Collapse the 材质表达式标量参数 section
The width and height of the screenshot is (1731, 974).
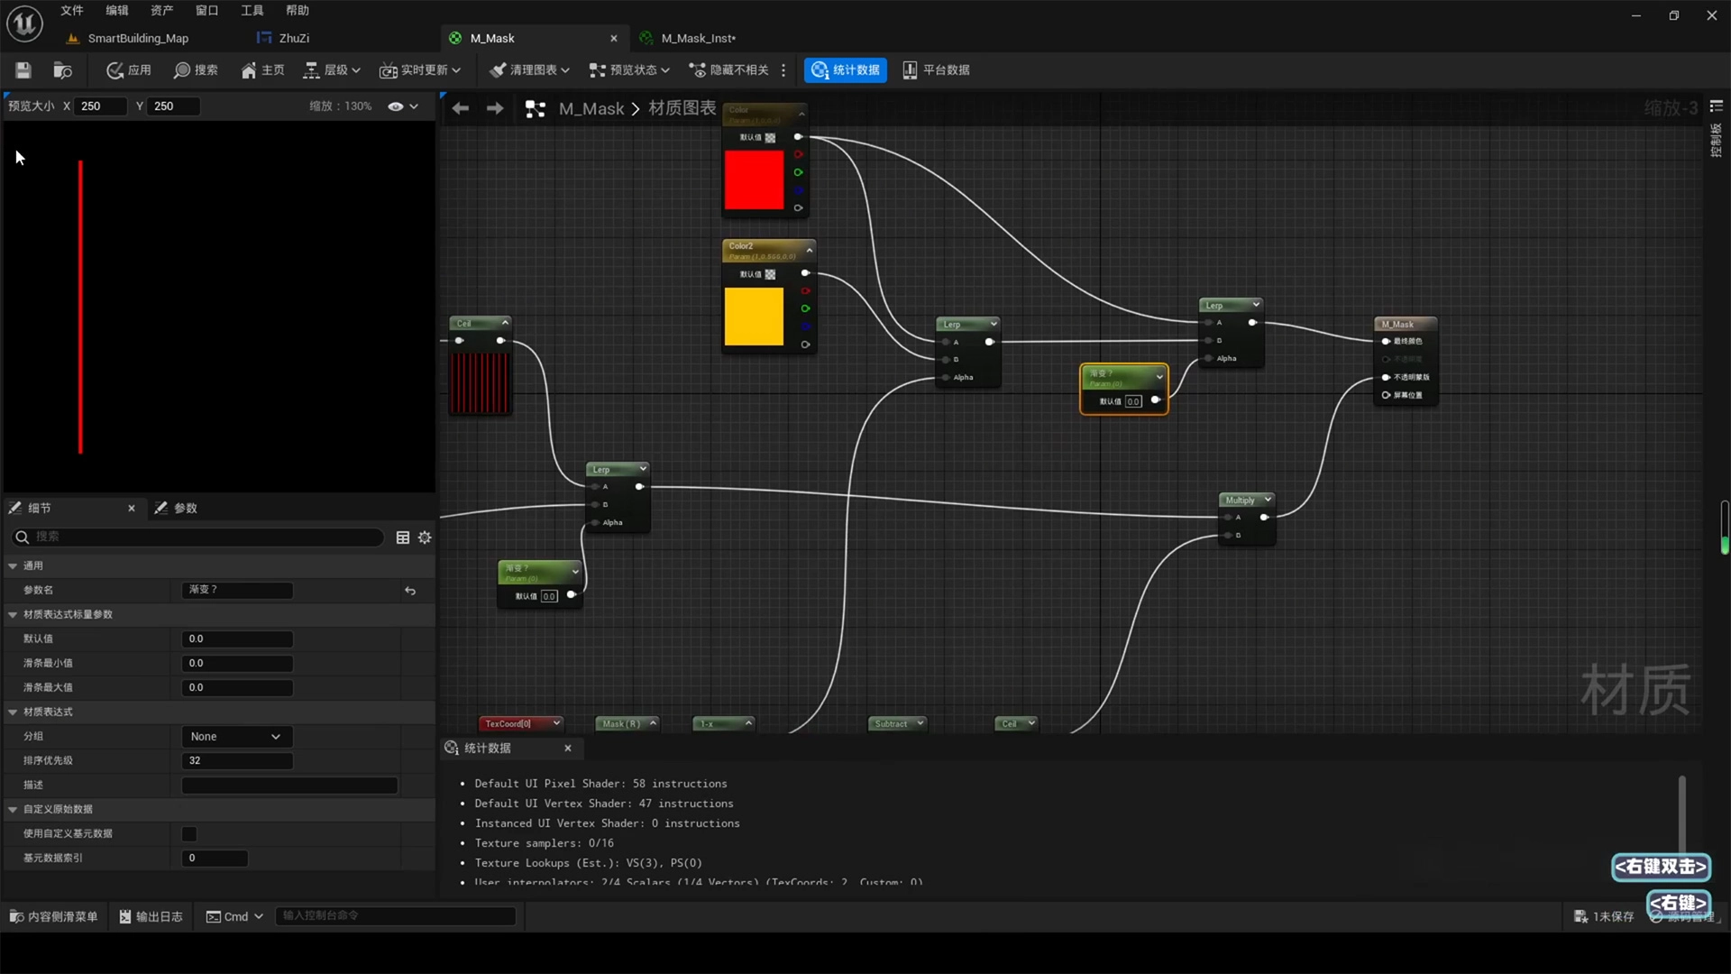[13, 615]
